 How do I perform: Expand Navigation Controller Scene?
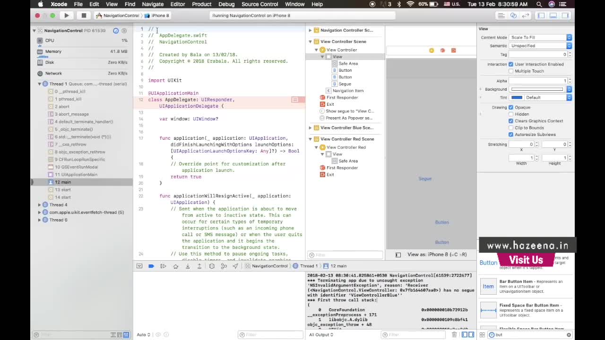click(x=311, y=30)
